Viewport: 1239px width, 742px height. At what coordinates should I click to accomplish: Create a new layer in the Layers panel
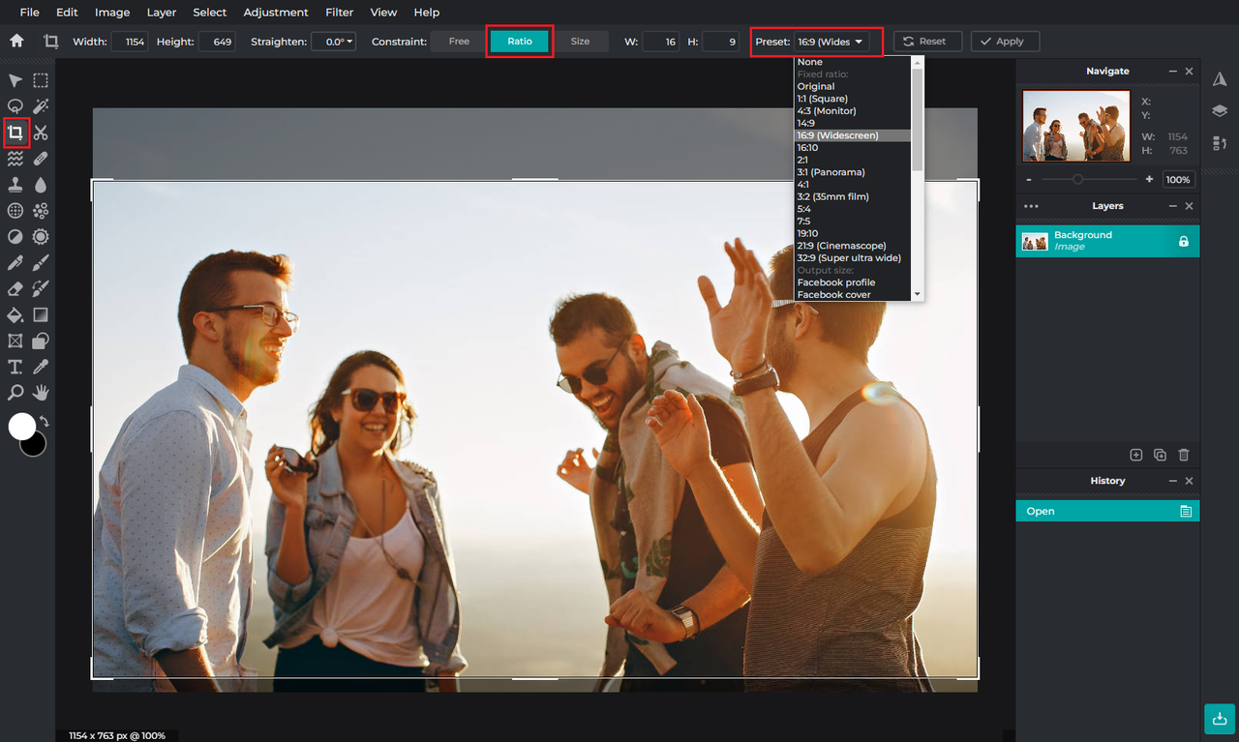1134,455
